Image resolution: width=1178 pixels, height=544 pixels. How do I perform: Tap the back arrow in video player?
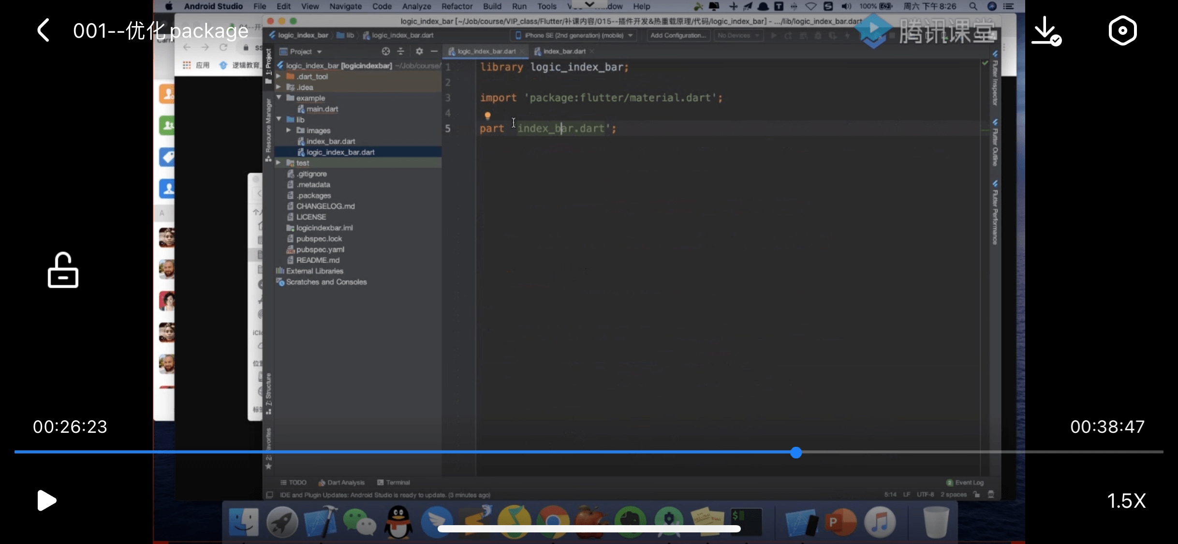(x=44, y=30)
